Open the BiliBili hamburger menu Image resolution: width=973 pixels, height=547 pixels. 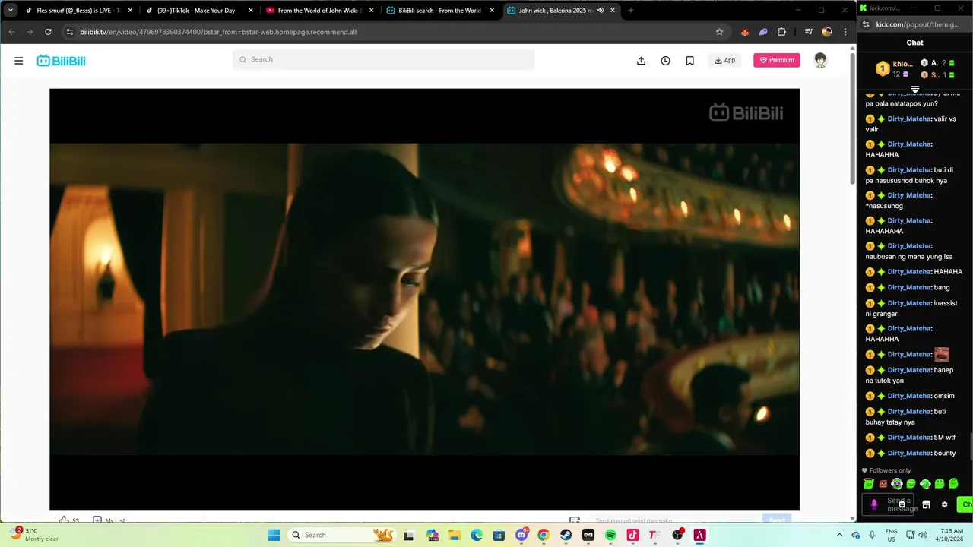pos(18,61)
